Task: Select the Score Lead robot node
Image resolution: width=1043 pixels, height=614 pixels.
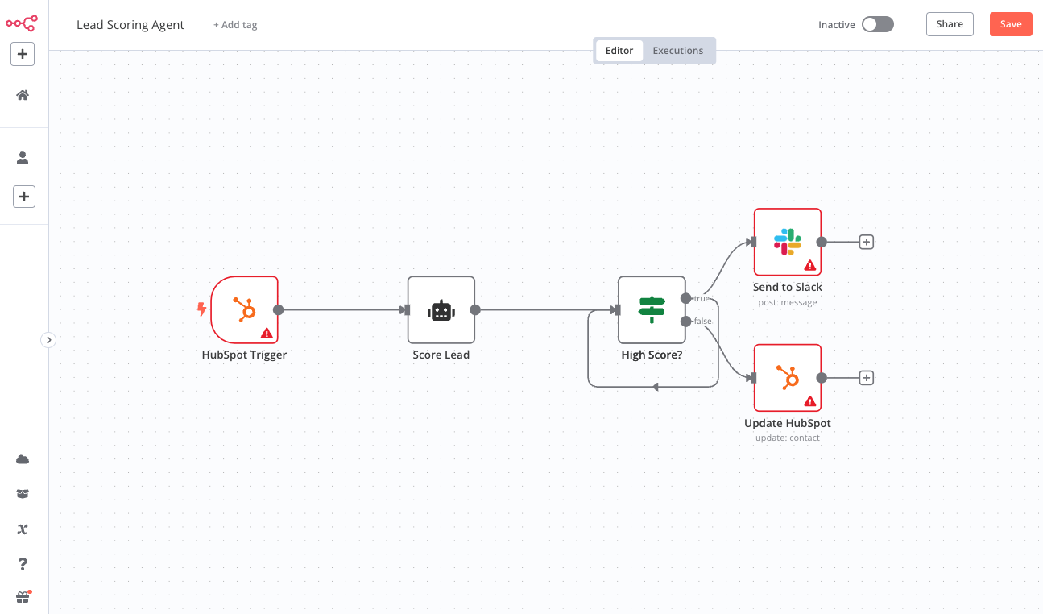Action: [x=441, y=310]
